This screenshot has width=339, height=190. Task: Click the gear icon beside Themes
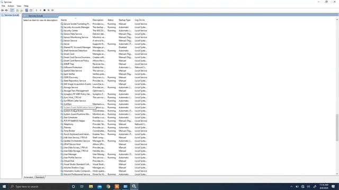(62, 128)
